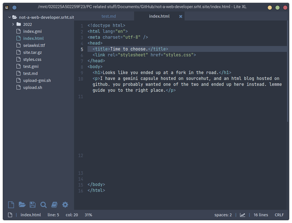Click line number 5 in gutter
The image size is (292, 223).
click(82, 49)
